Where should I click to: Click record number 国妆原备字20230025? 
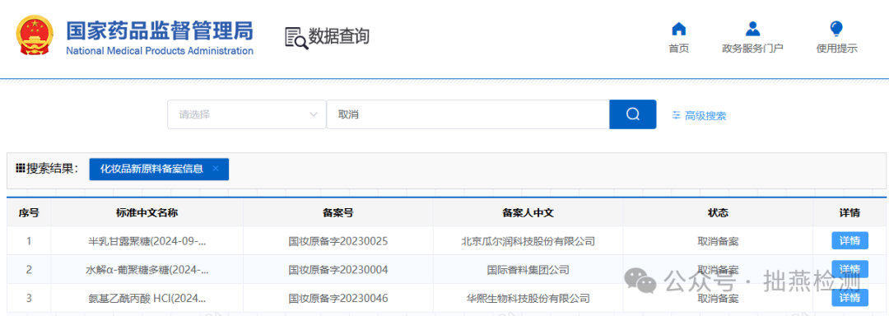[338, 241]
